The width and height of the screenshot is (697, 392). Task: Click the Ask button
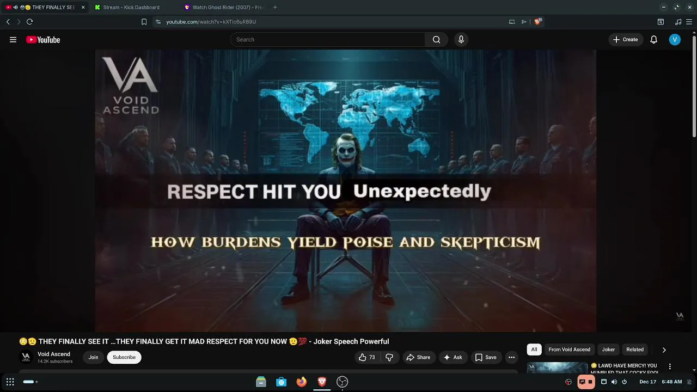click(453, 357)
